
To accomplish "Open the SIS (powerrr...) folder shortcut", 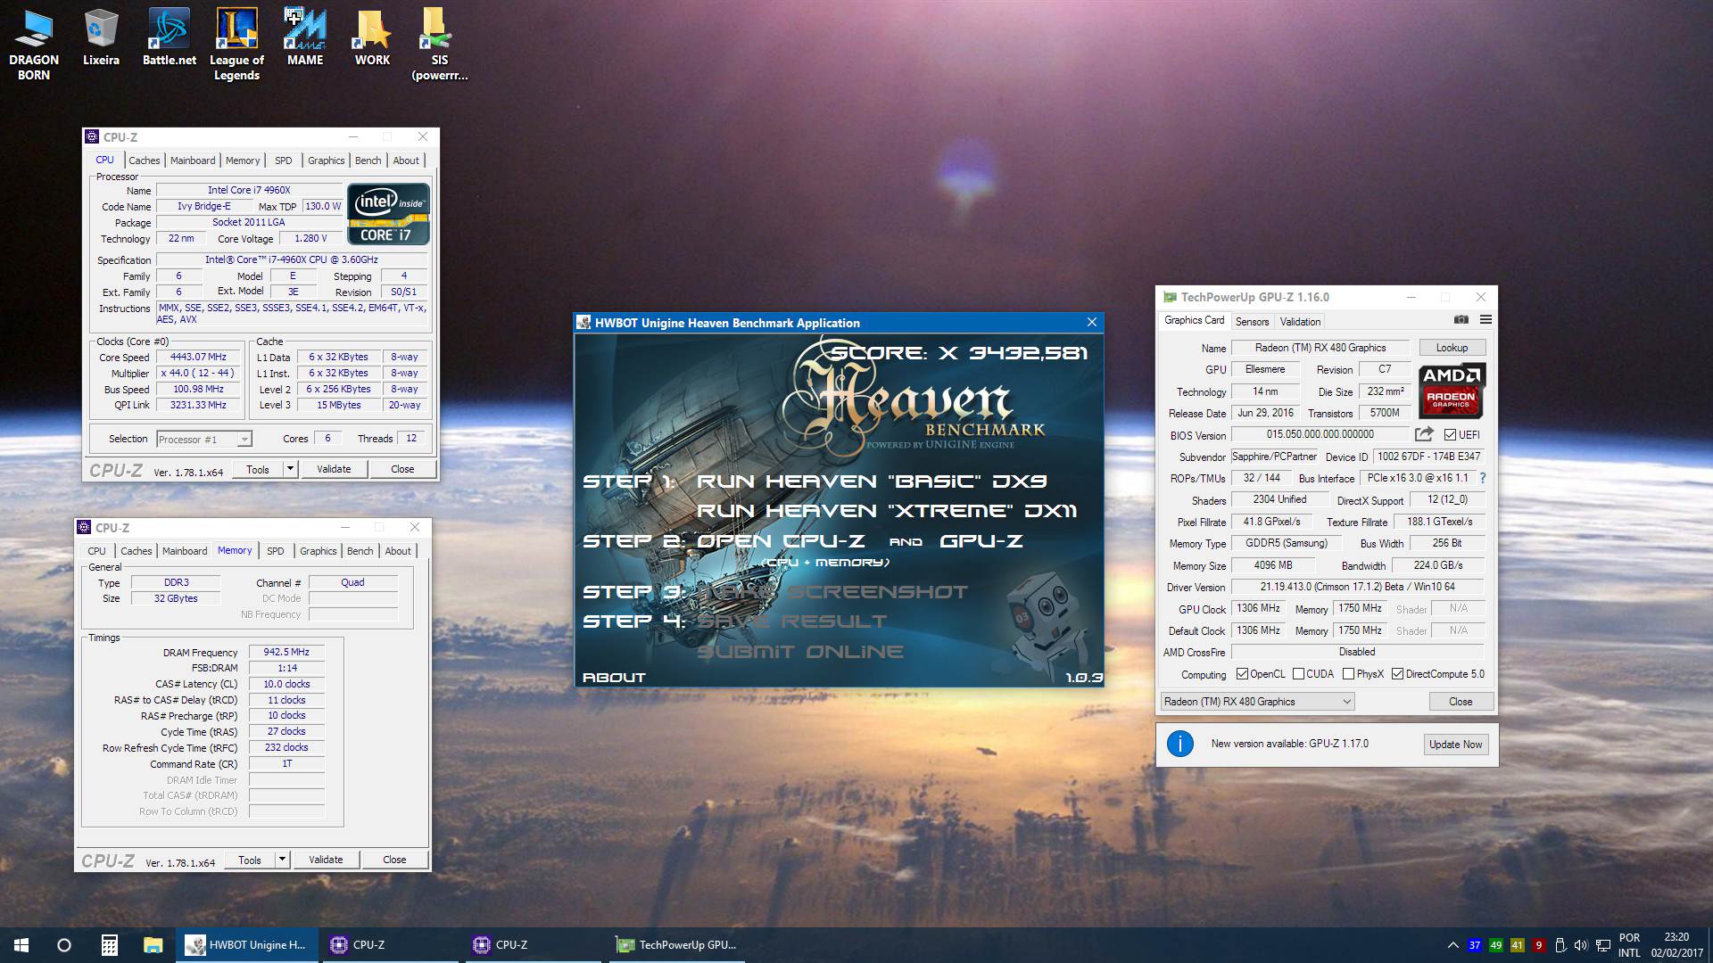I will [439, 45].
